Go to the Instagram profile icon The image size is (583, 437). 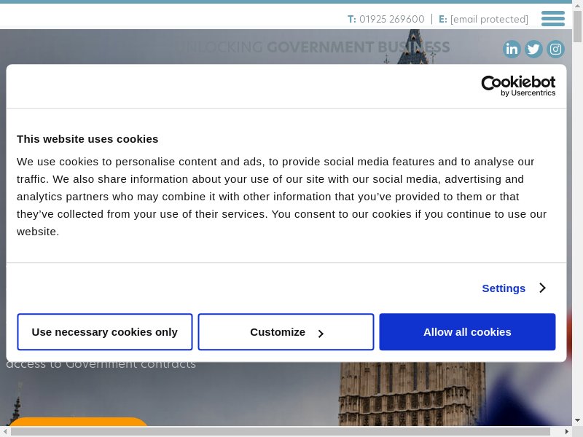point(555,49)
